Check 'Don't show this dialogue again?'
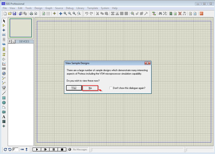Image resolution: width=215 pixels, height=154 pixels. 111,88
